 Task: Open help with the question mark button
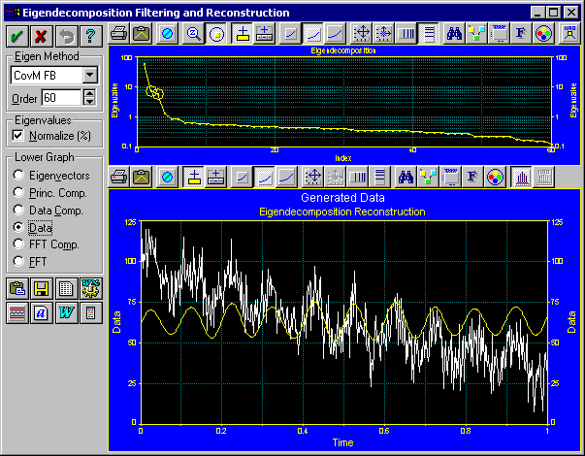pyautogui.click(x=91, y=36)
